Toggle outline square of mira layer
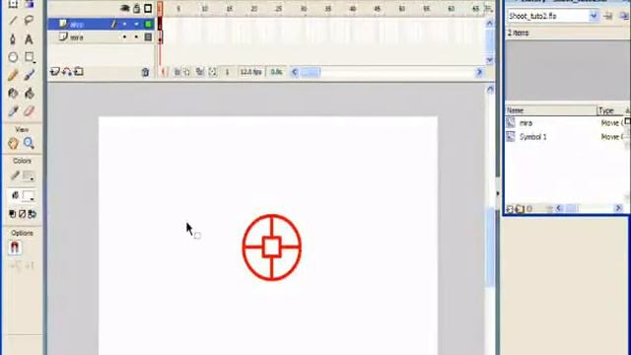The height and width of the screenshot is (355, 631). tap(148, 37)
